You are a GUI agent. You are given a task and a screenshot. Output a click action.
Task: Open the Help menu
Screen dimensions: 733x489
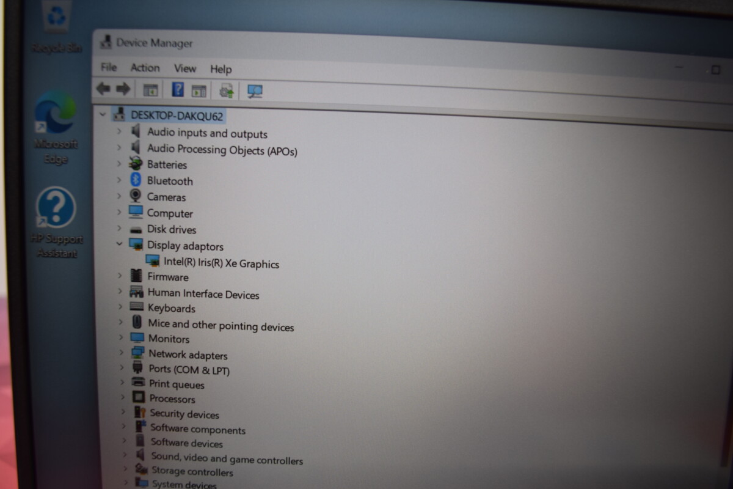click(221, 69)
